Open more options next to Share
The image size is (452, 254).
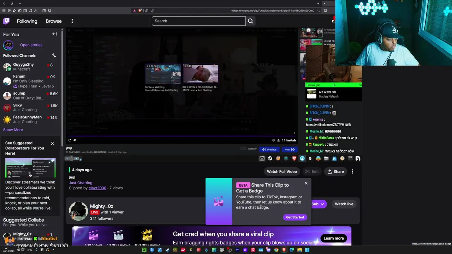[352, 171]
